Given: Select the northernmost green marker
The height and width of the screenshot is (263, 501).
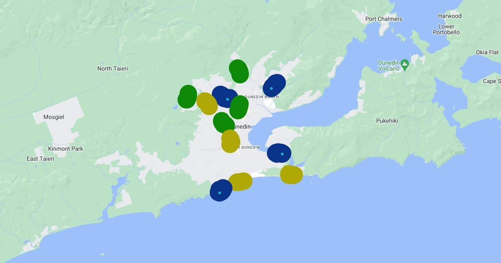Looking at the screenshot, I should 239,71.
